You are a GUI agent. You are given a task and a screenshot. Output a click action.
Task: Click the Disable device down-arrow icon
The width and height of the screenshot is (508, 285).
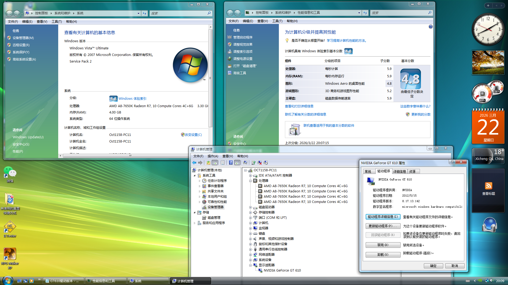coord(266,163)
